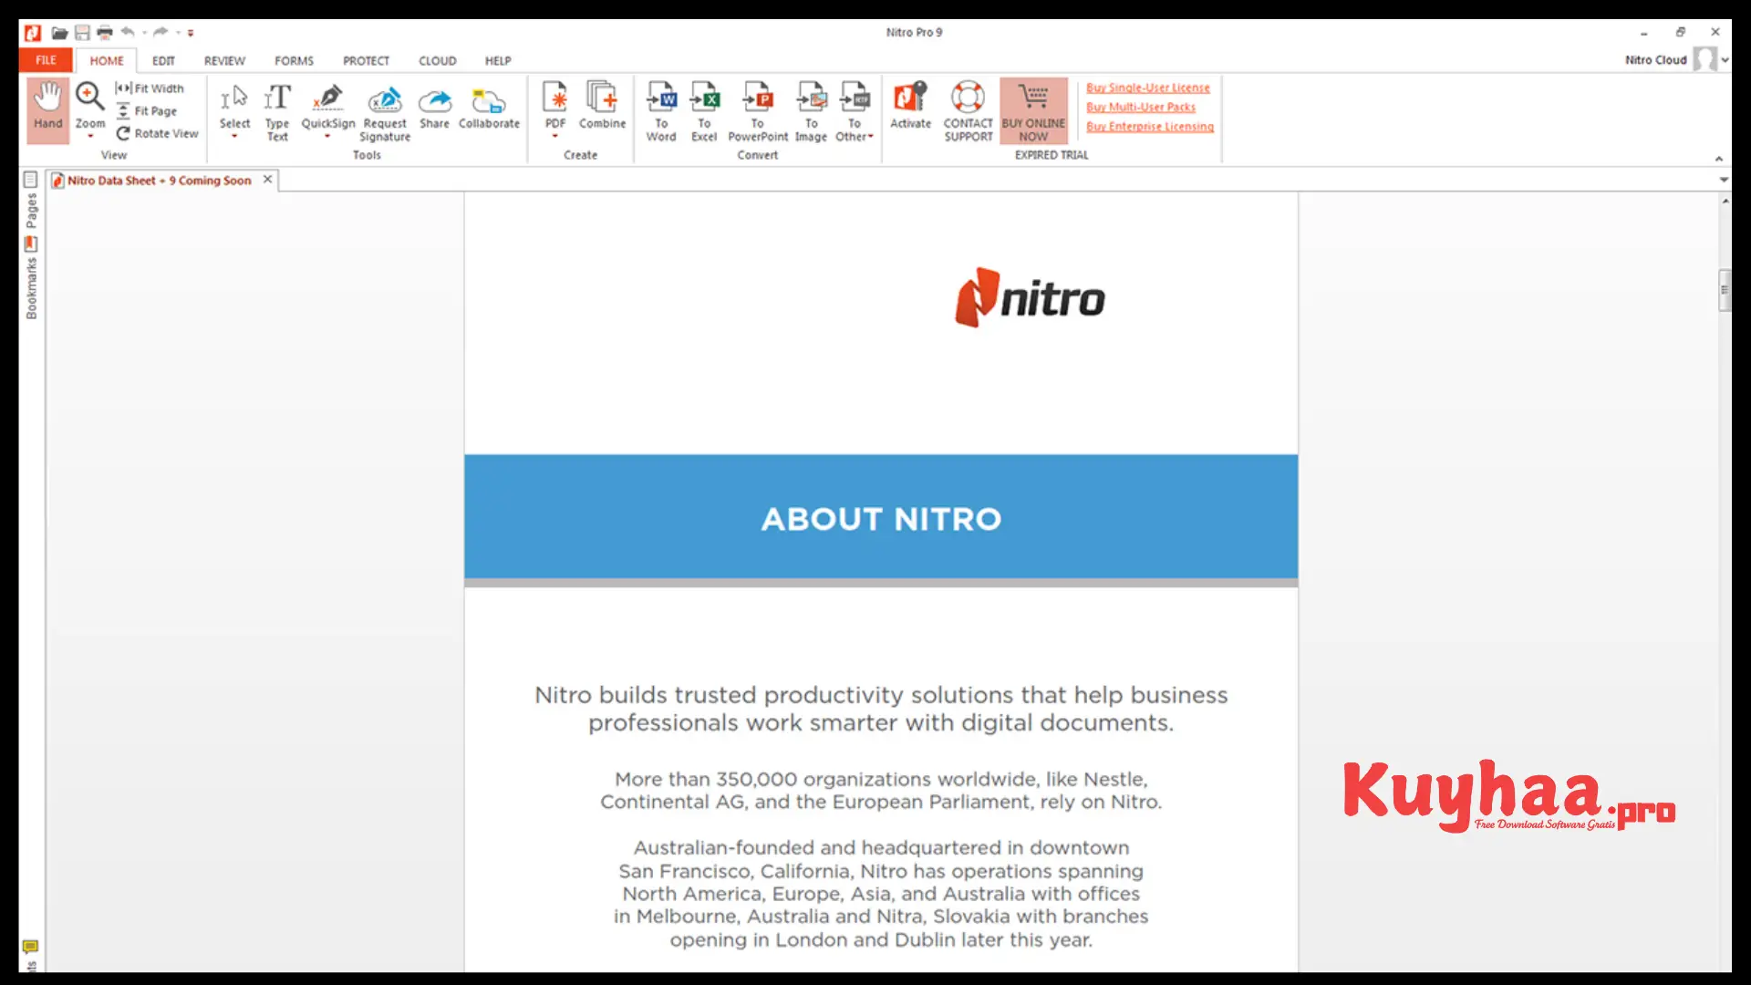The image size is (1751, 985).
Task: Expand PDF create dropdown arrow
Action: [555, 137]
